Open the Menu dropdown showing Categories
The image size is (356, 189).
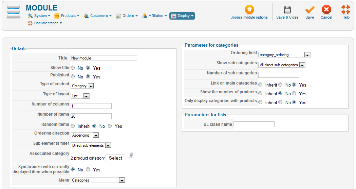pos(98,180)
